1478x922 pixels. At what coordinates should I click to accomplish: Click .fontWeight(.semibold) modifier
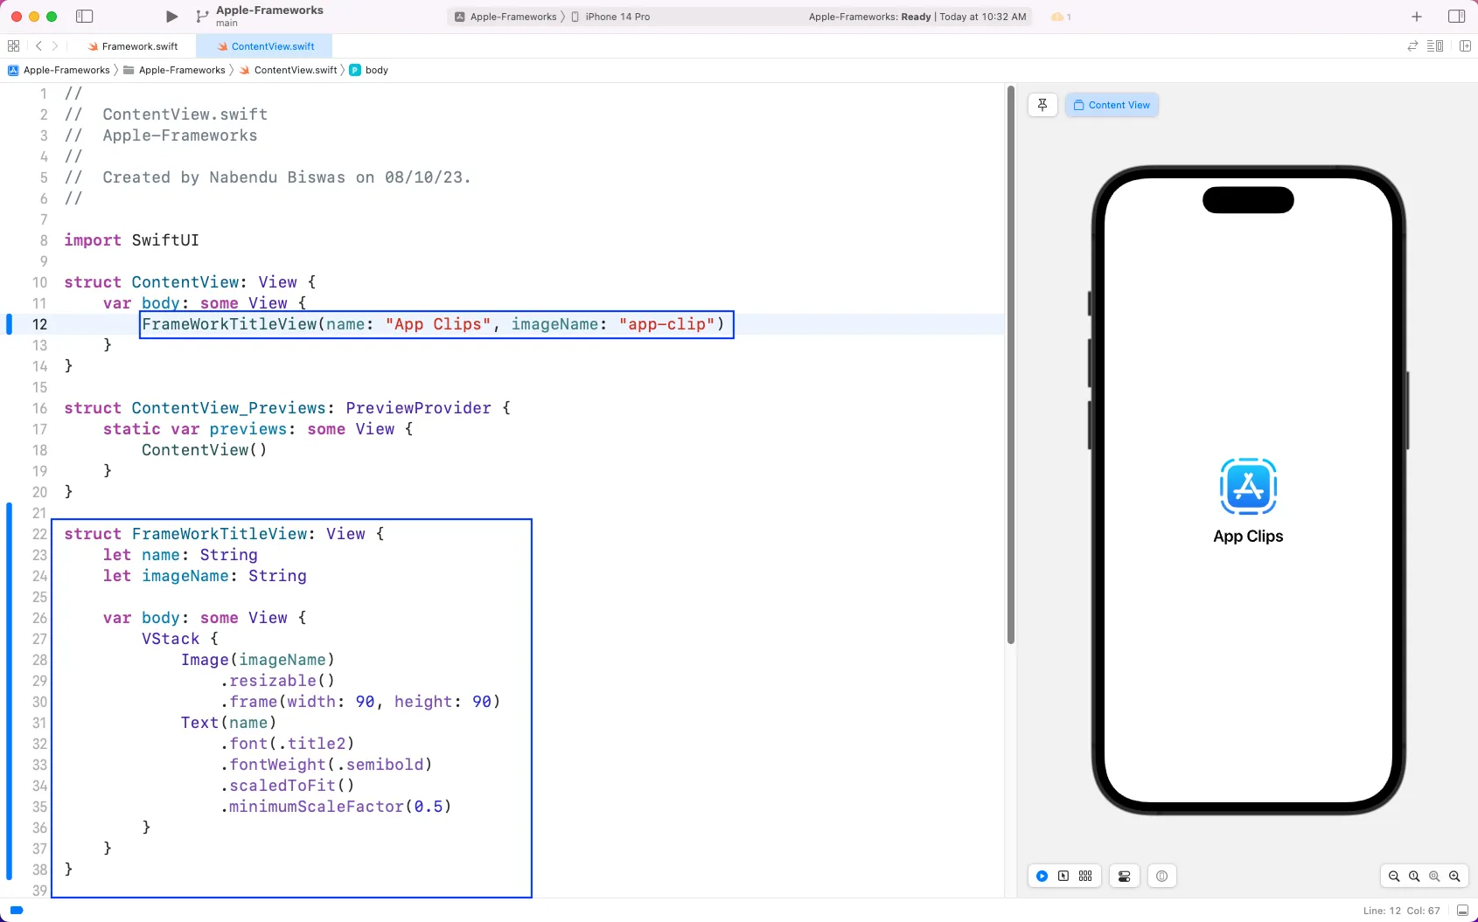(326, 765)
